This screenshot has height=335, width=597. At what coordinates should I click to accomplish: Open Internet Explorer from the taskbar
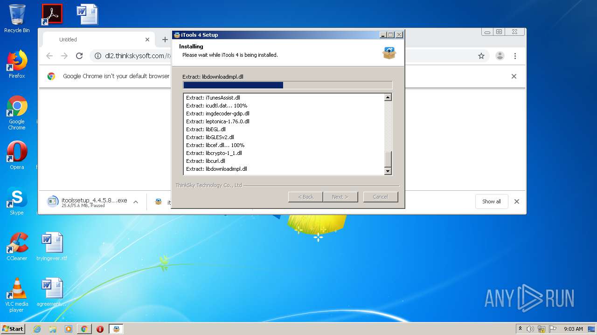click(x=37, y=329)
